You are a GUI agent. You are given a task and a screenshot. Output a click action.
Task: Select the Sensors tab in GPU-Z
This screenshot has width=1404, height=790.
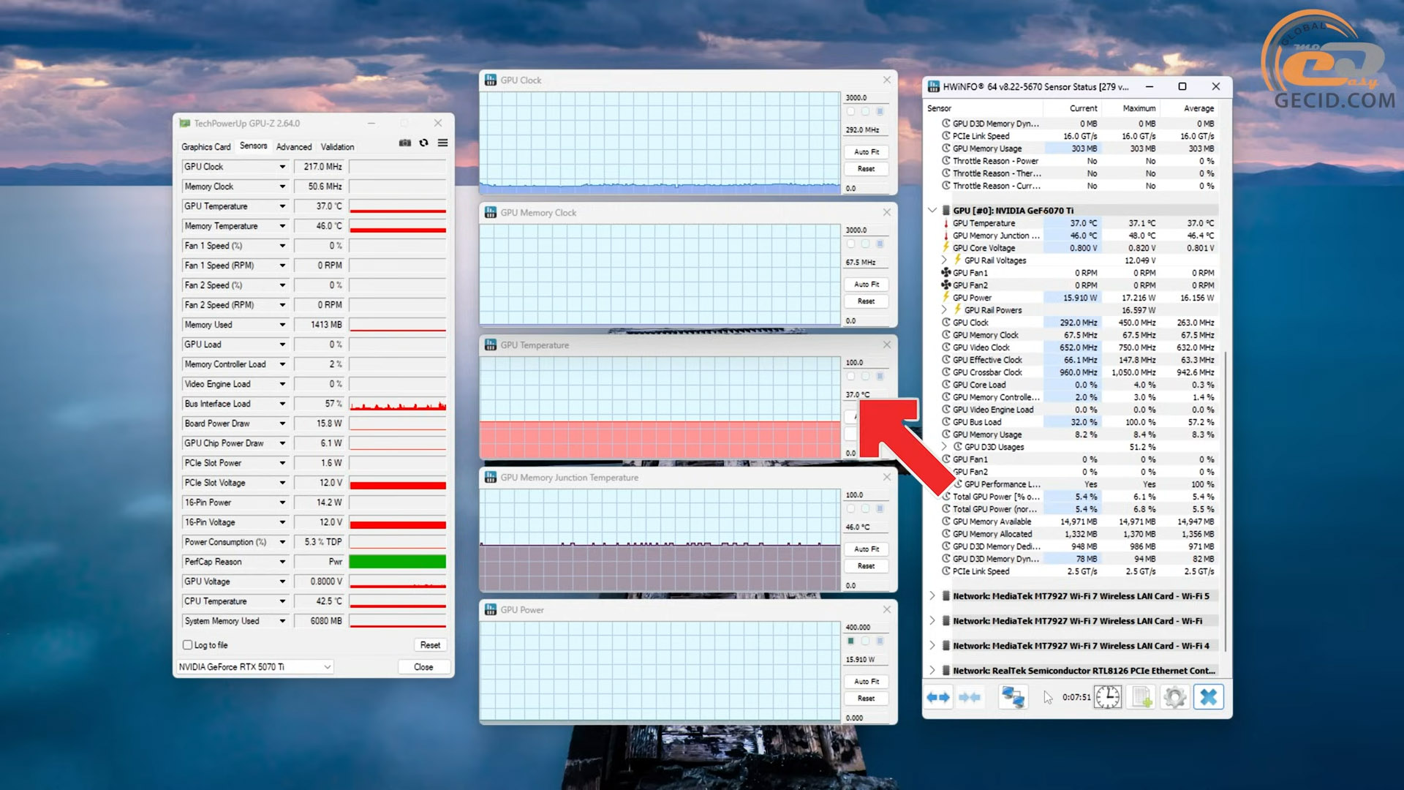(x=254, y=146)
